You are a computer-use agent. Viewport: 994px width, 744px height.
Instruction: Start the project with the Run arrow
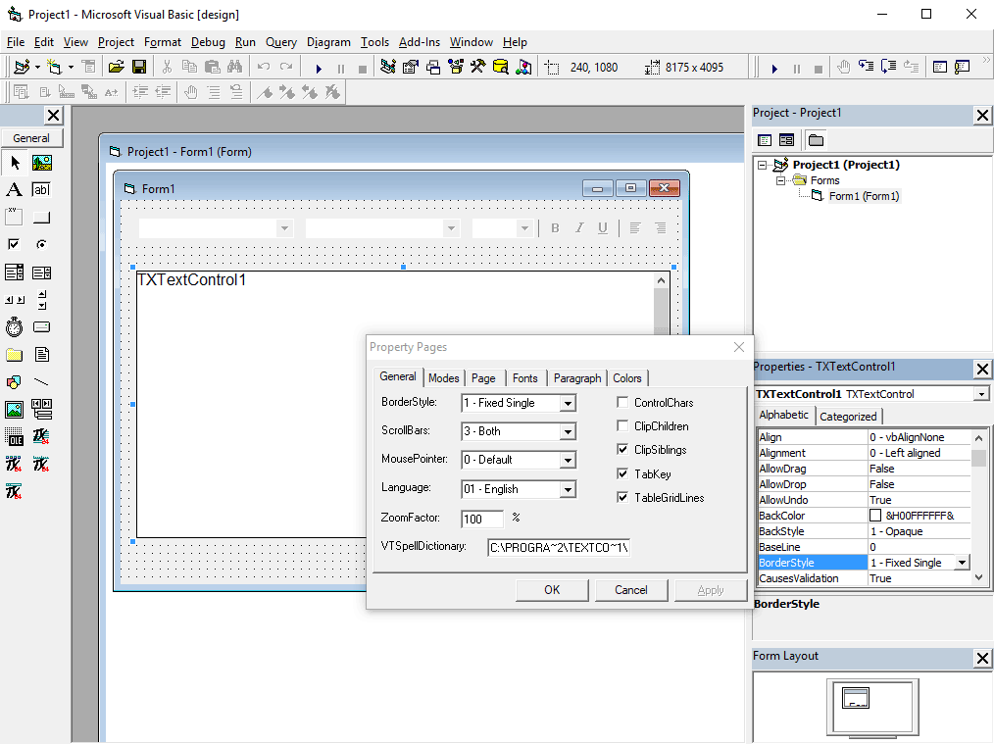coord(319,68)
